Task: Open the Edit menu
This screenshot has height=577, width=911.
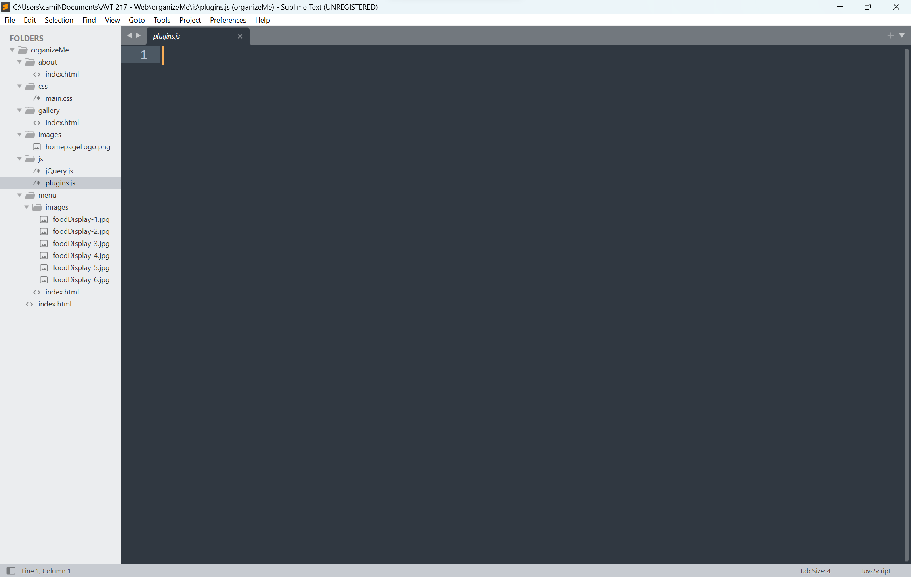Action: tap(30, 20)
